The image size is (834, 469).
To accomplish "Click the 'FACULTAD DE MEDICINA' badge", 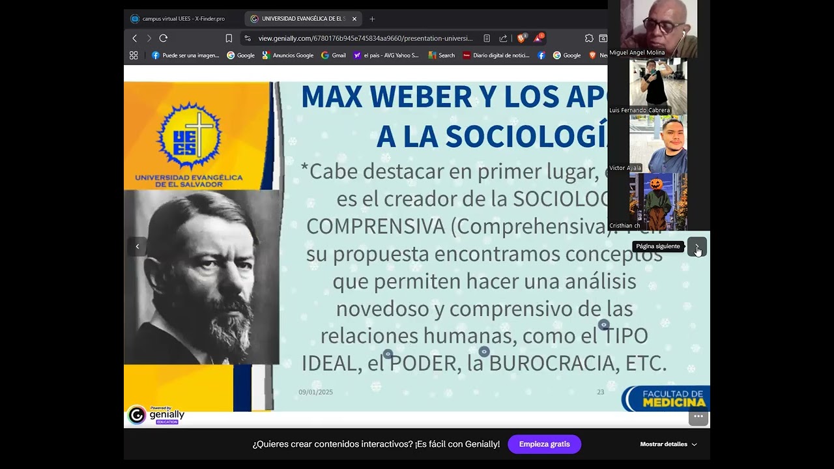I will (x=666, y=399).
